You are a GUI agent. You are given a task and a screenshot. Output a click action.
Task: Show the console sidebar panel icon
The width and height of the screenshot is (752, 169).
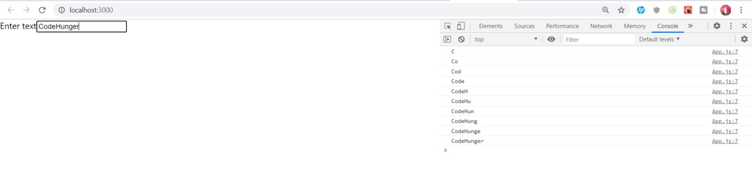[x=447, y=39]
